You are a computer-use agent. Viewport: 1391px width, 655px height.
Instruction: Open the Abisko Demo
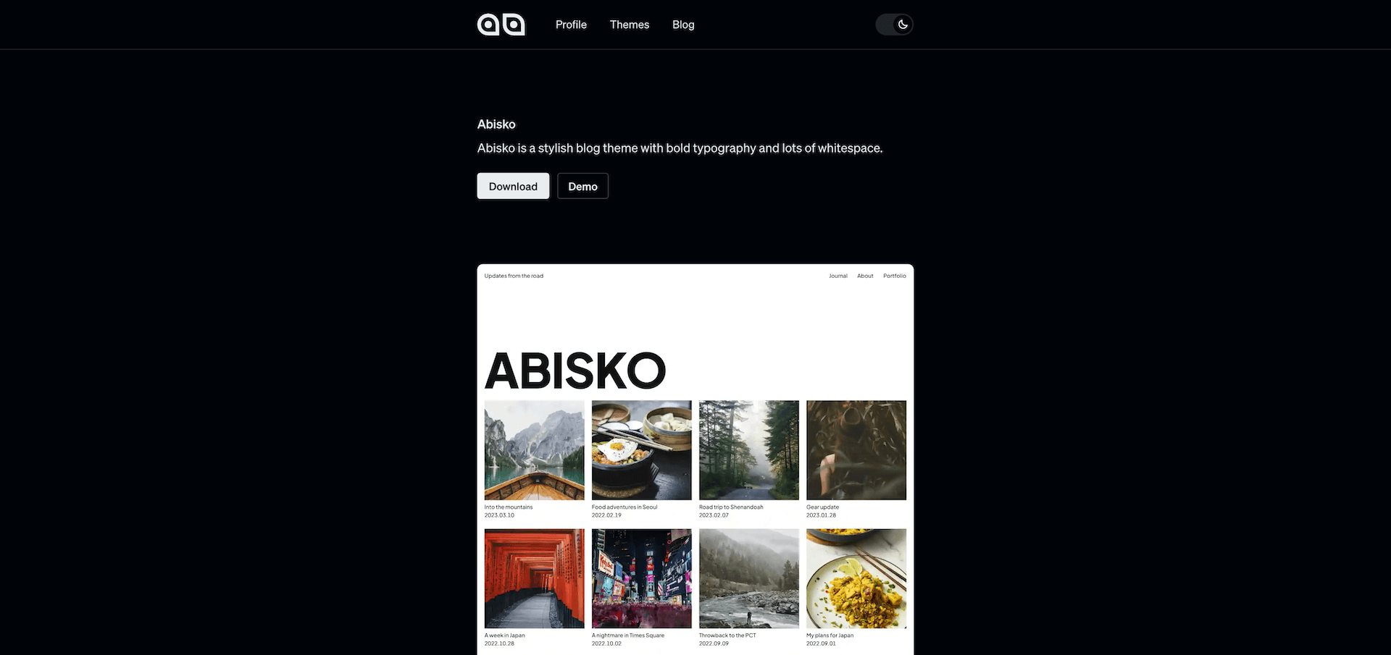pyautogui.click(x=582, y=186)
